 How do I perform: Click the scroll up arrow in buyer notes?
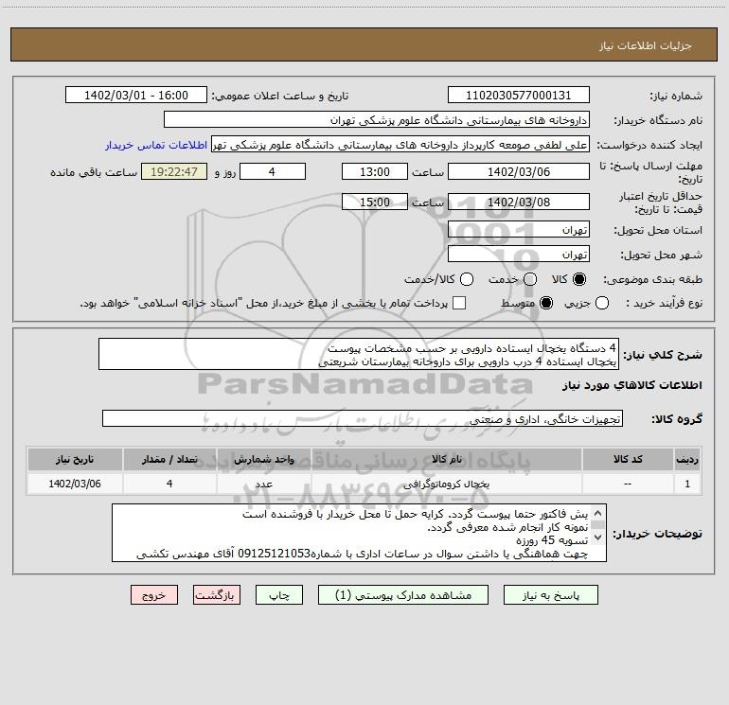598,514
